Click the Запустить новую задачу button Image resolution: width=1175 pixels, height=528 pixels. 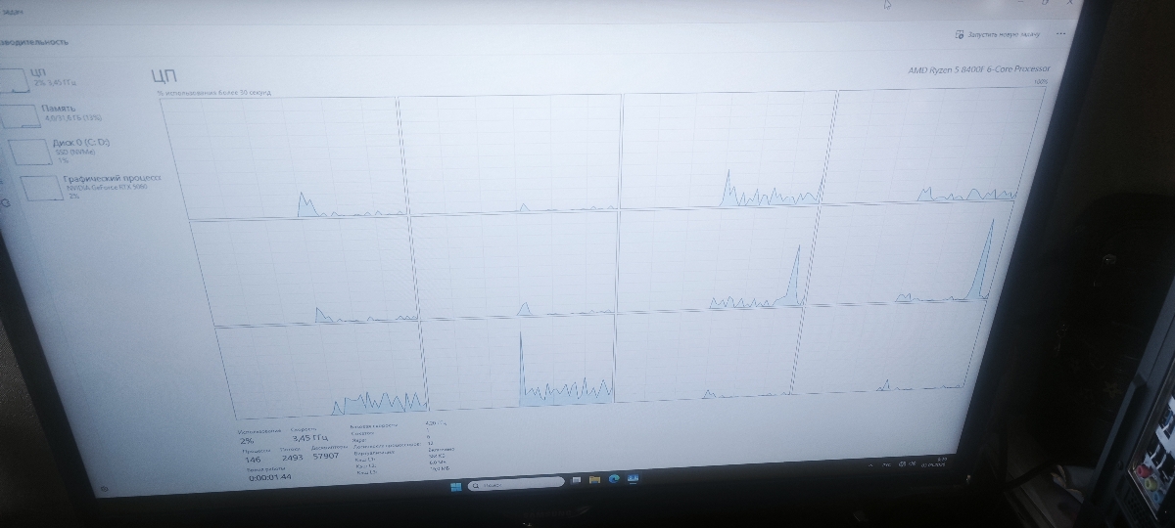click(997, 33)
